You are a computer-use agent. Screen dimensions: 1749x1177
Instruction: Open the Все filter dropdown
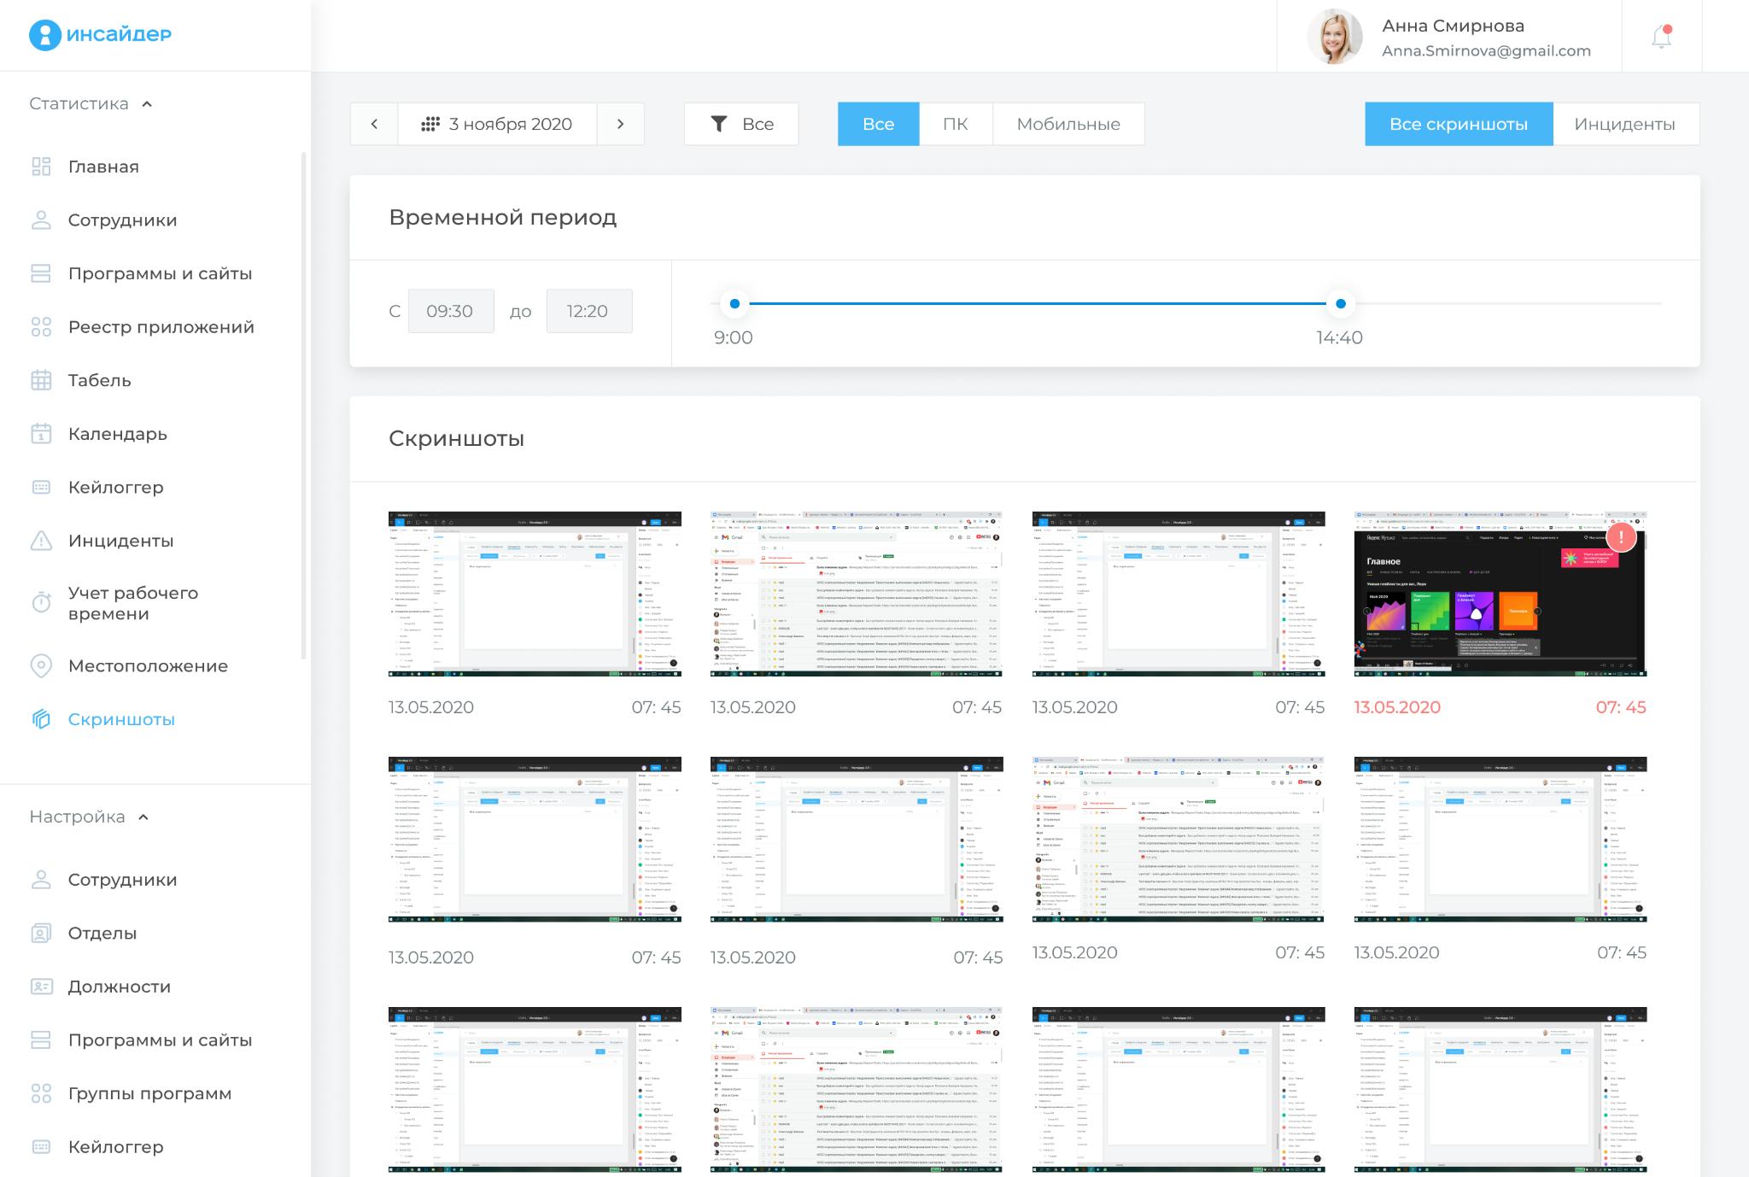click(741, 124)
